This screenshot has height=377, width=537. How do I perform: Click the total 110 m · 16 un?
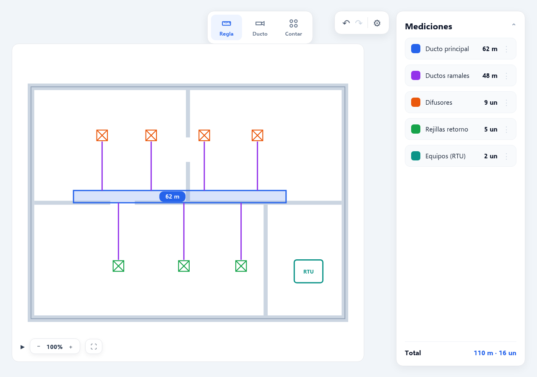click(495, 353)
